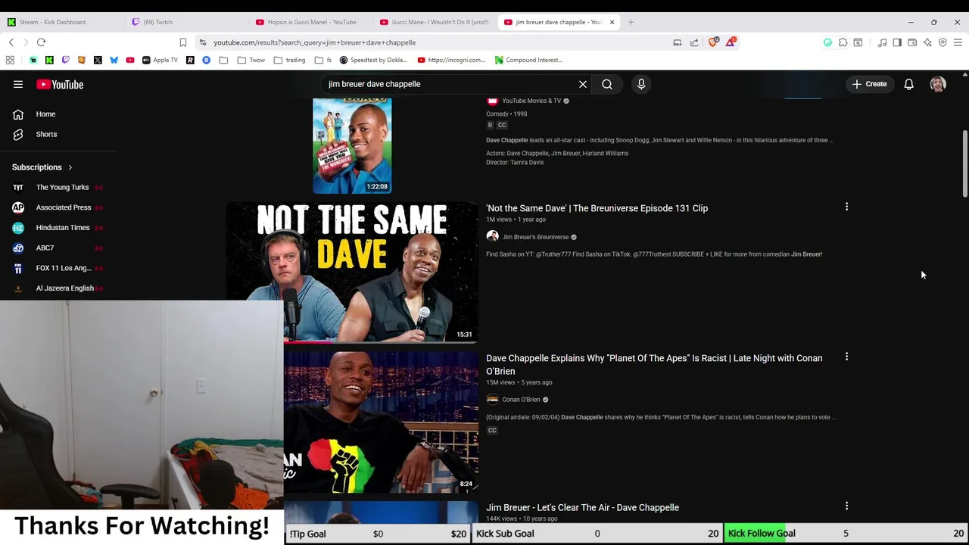Open Dave Chappelle Explains Planet Of The Apes title

654,365
